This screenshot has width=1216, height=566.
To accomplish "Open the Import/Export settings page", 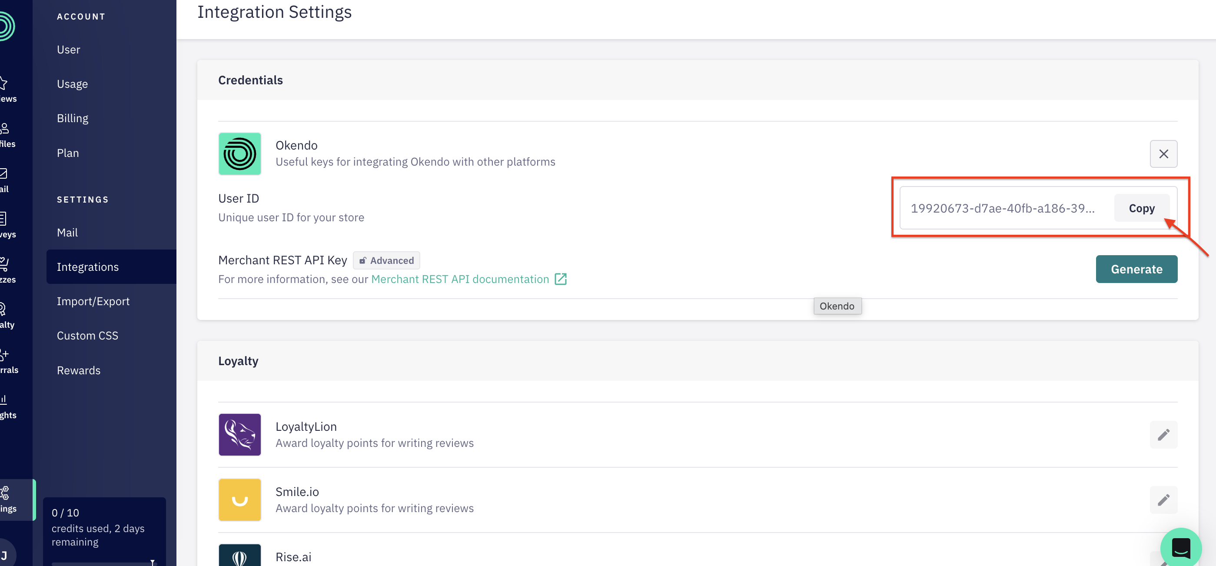I will [x=93, y=301].
